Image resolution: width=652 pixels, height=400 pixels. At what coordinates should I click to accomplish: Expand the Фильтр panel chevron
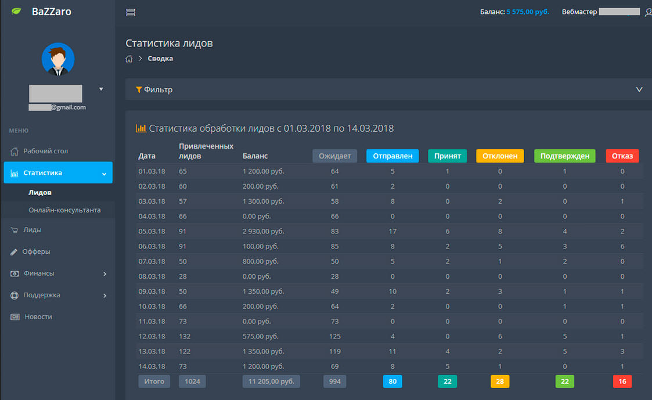pyautogui.click(x=639, y=90)
